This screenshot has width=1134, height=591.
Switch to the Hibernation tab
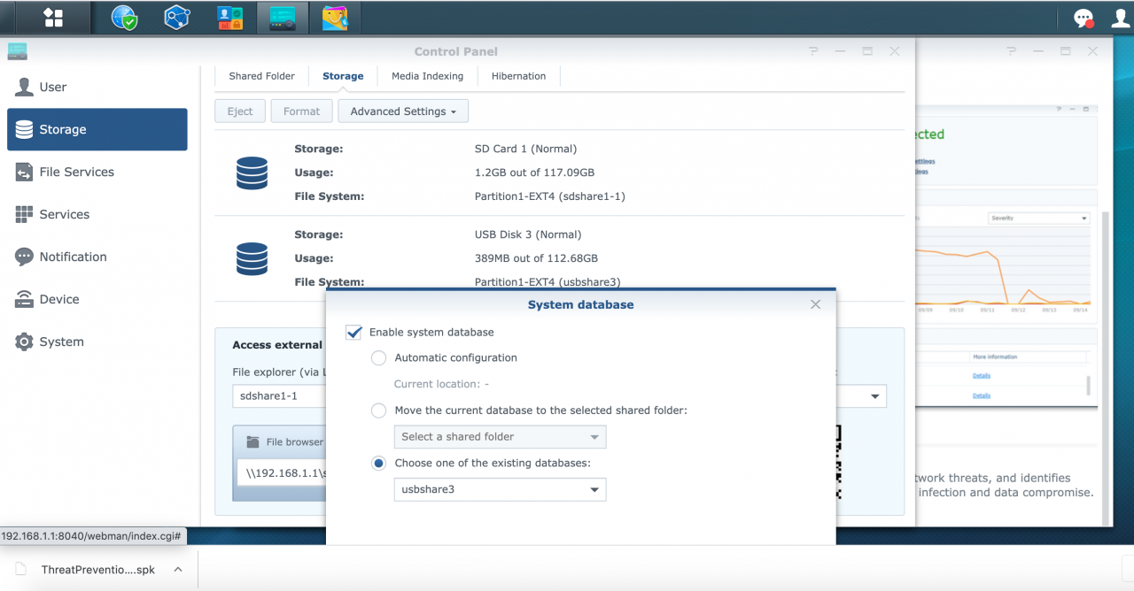point(518,76)
